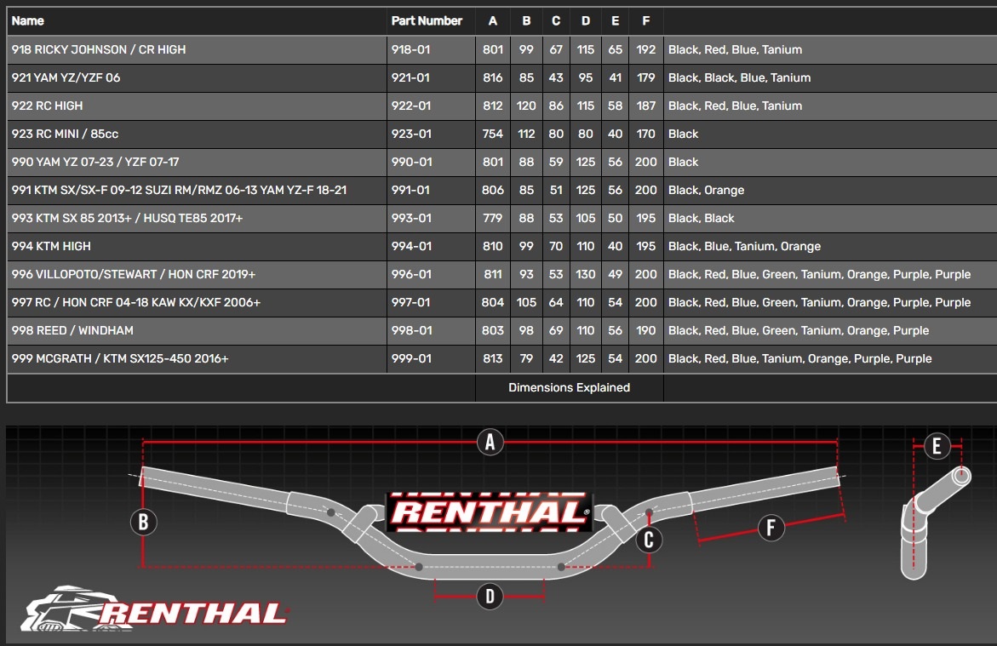
Task: Click the B column header
Action: click(526, 21)
